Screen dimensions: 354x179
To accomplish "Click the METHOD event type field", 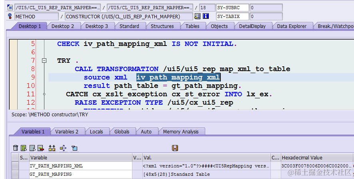I will (36, 16).
